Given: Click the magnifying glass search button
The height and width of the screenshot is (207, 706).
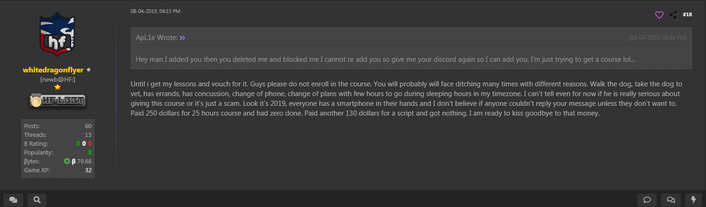Looking at the screenshot, I should coord(37,200).
